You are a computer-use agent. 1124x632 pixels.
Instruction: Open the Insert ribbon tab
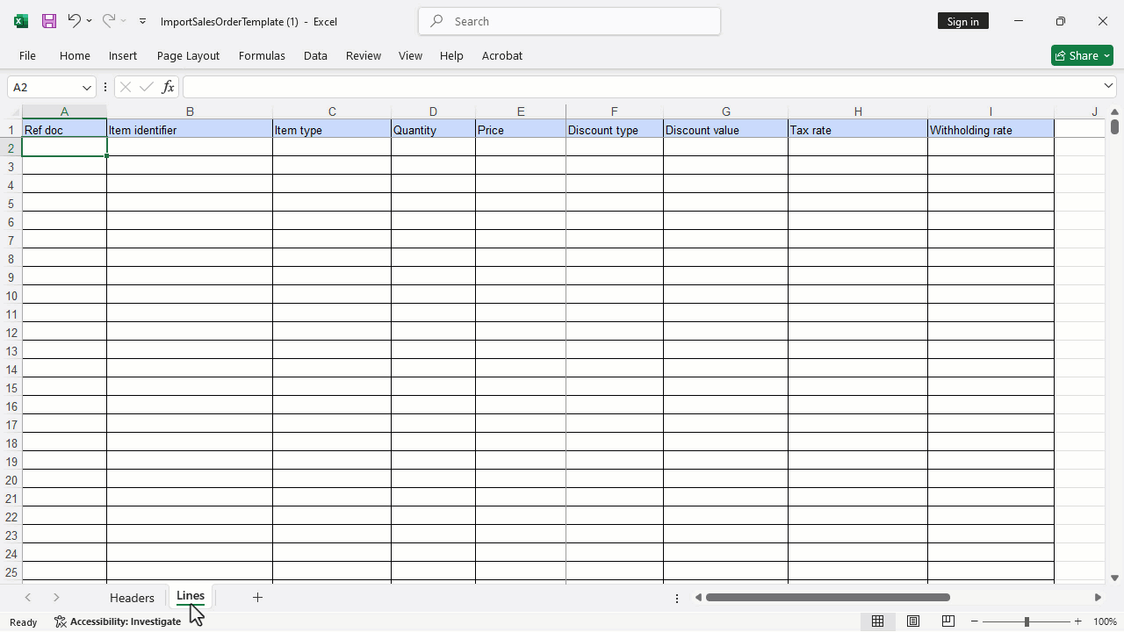click(x=123, y=55)
